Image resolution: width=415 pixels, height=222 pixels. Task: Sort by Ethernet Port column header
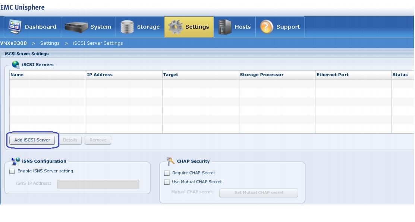coord(353,75)
